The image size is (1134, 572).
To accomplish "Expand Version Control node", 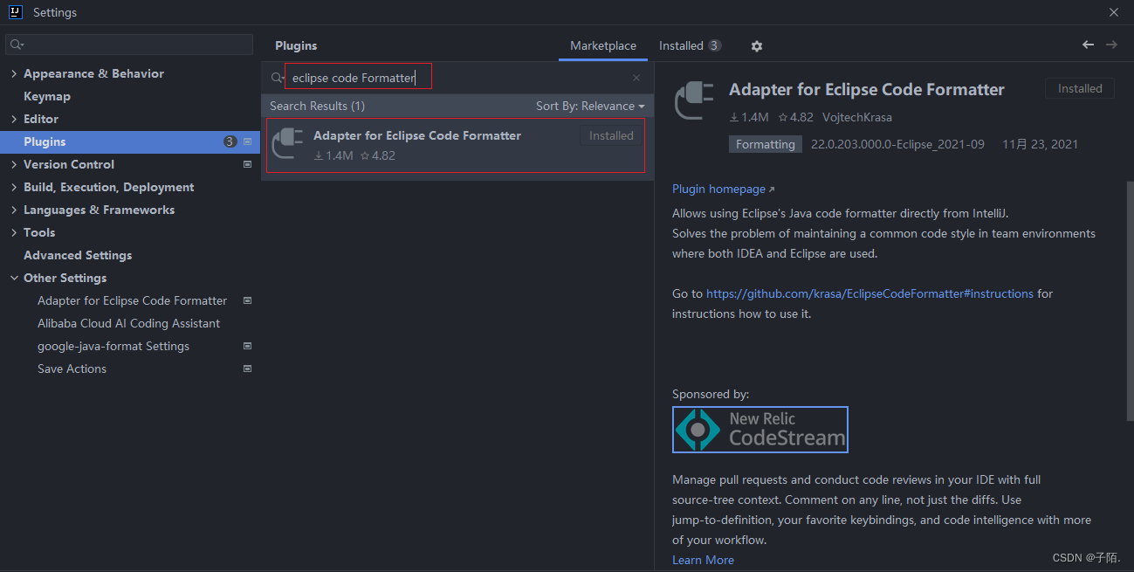I will (x=14, y=164).
